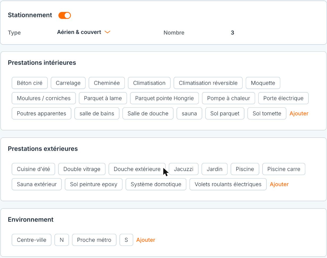Pick the Sol tomette tag
The width and height of the screenshot is (327, 258).
pyautogui.click(x=267, y=113)
